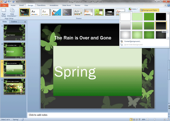Choose Format Background option
This screenshot has height=121, width=170.
[x=132, y=41]
